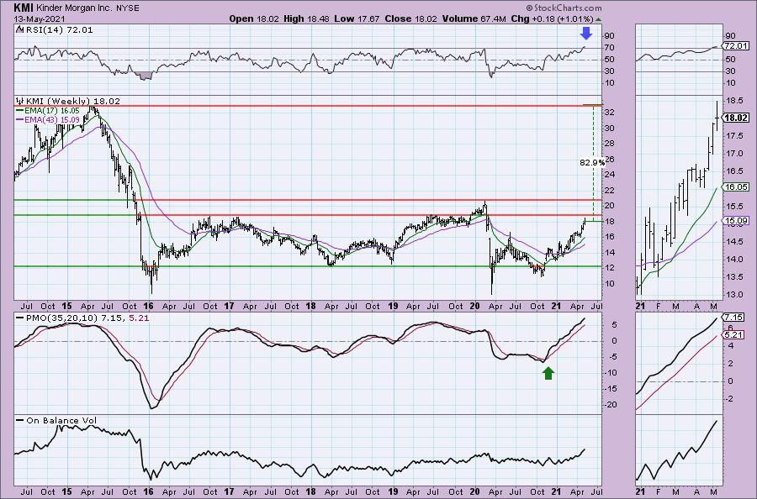Click the RSI area-chart icon beside RSI(14)
Viewport: 757px width, 499px height.
click(x=19, y=30)
